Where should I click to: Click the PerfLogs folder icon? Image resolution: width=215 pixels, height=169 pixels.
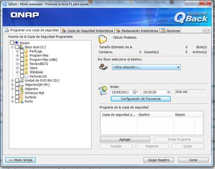(26, 51)
